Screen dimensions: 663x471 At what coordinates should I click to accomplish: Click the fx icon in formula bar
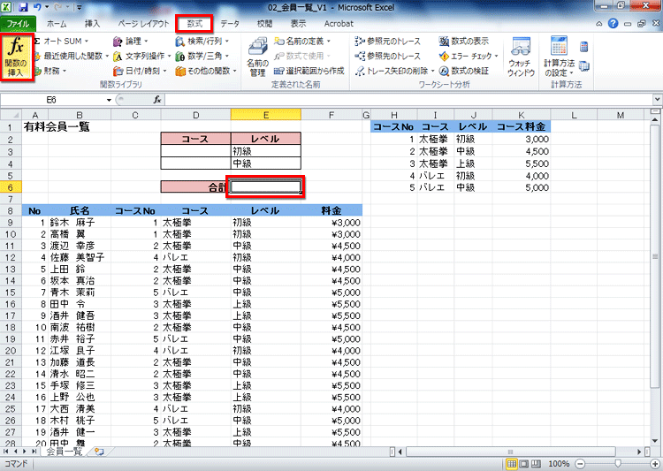[x=157, y=100]
